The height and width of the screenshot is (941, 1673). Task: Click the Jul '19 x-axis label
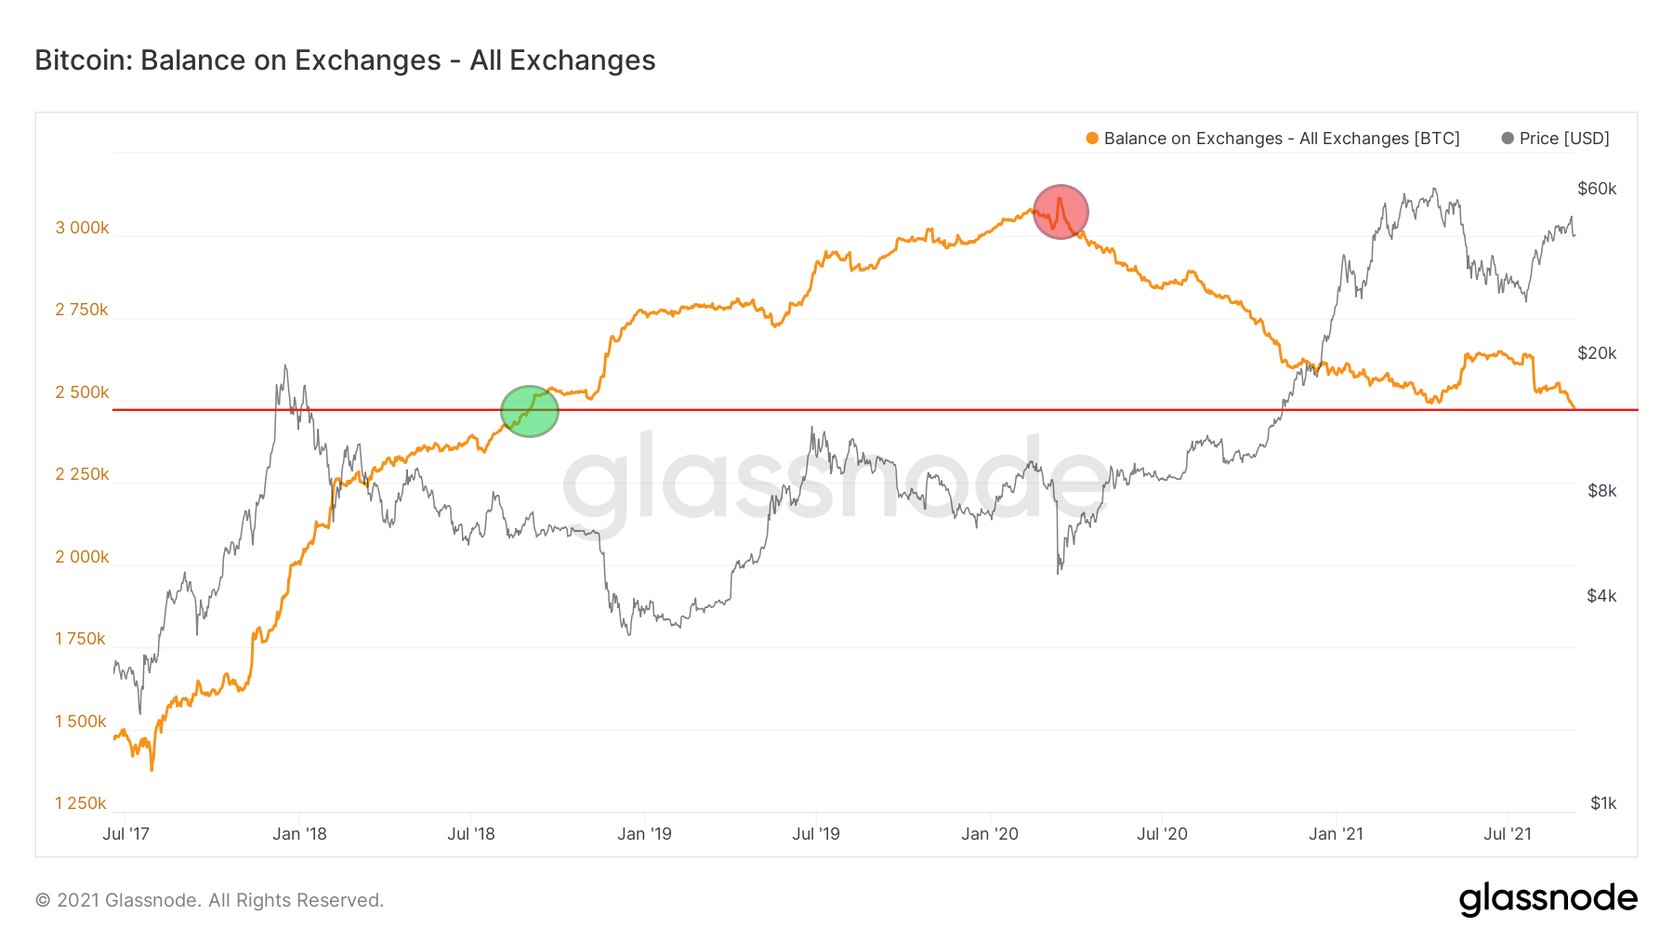point(816,834)
